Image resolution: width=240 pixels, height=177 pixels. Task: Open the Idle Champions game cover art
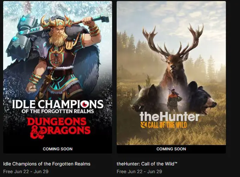click(x=58, y=73)
